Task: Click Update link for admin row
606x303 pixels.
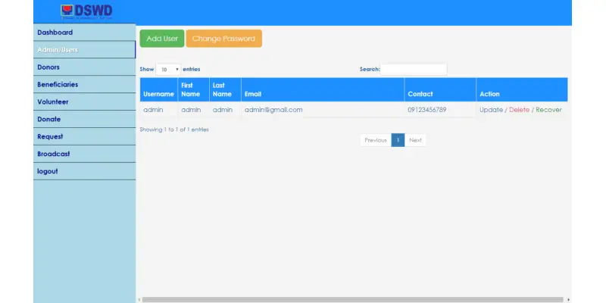Action: point(491,110)
